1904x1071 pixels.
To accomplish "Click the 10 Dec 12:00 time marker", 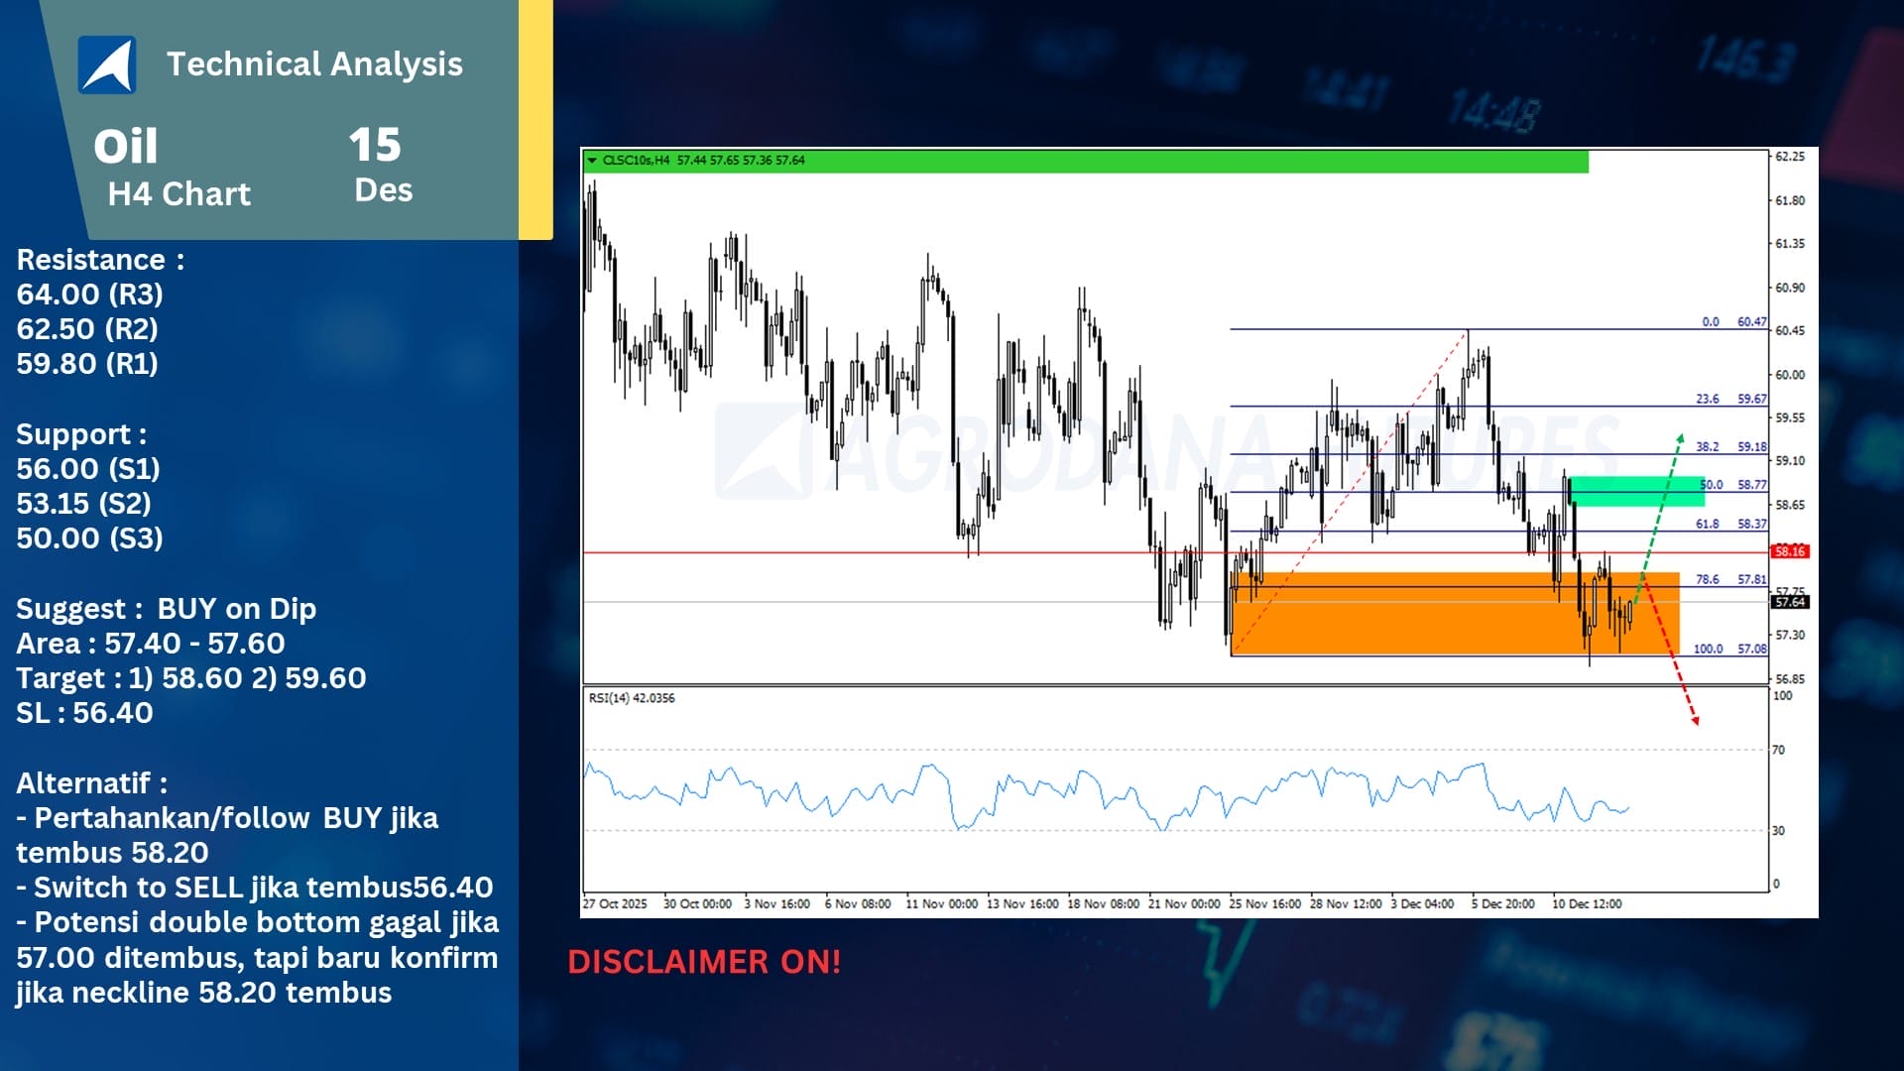I will tap(1587, 903).
